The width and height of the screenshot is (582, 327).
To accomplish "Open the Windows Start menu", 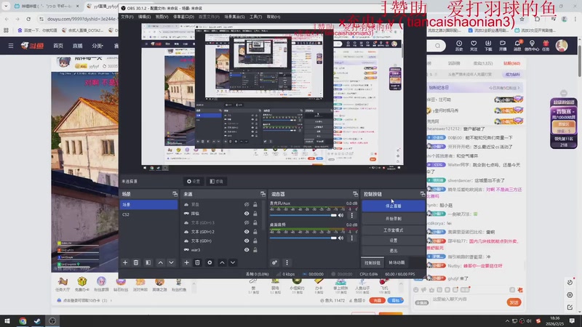I will pos(7,321).
